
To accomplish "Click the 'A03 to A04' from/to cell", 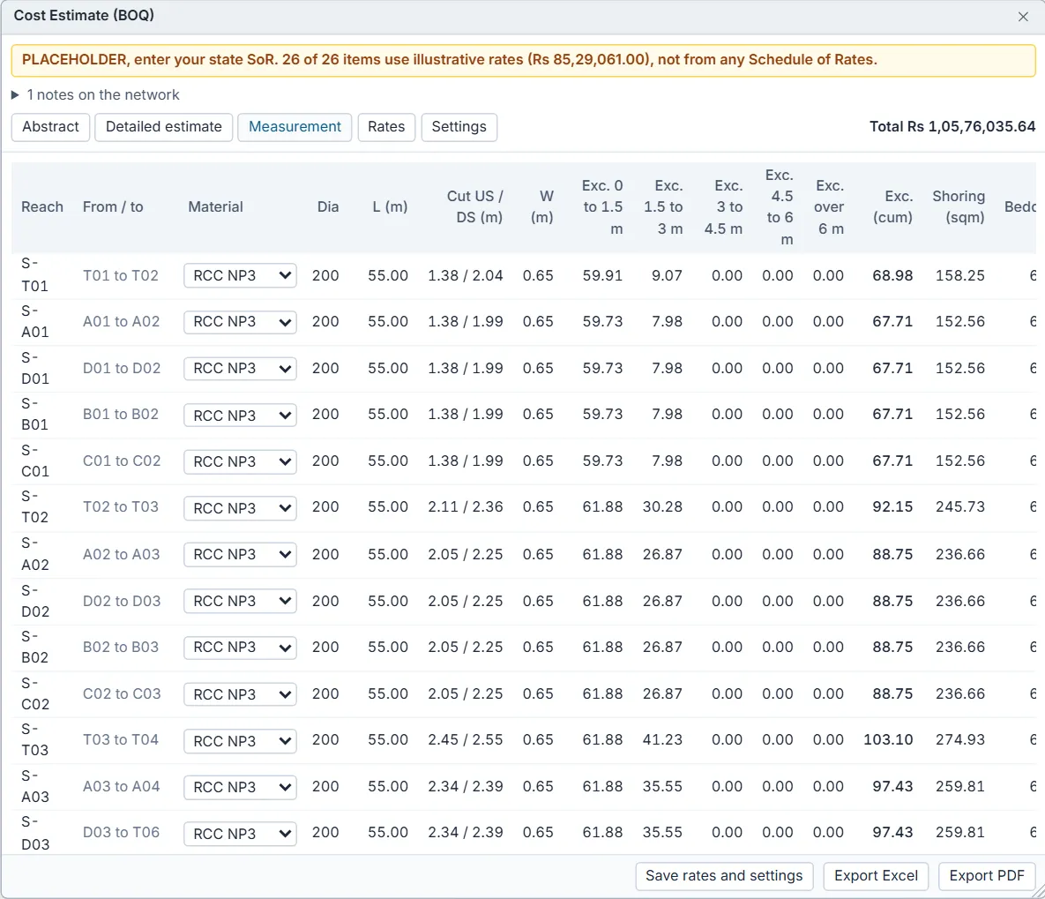I will tap(122, 786).
